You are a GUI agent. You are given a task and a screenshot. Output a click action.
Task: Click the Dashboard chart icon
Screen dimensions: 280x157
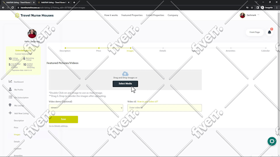pos(10,82)
